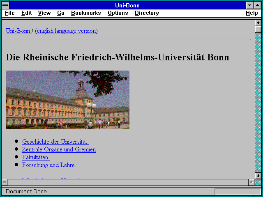Maximize the Uni-Bonn window
Screen dimensions: 263x197
(258, 5)
